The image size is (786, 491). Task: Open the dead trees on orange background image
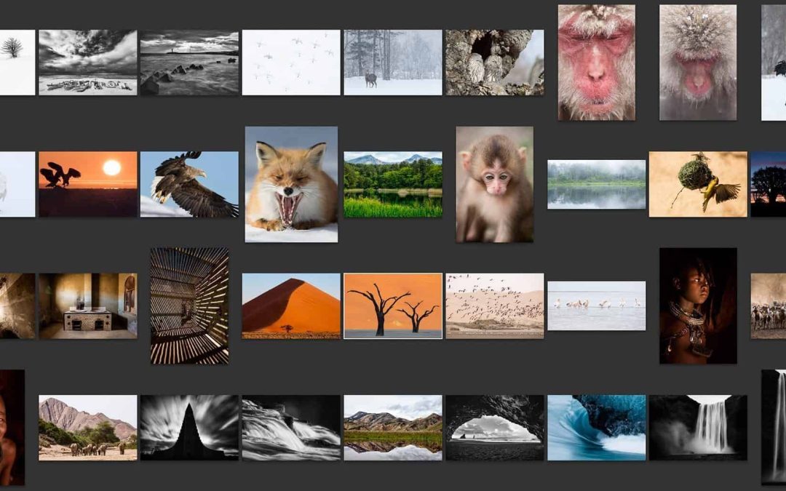tap(392, 306)
